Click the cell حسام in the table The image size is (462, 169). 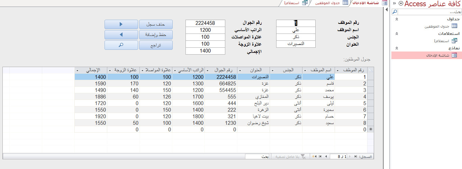(318, 116)
